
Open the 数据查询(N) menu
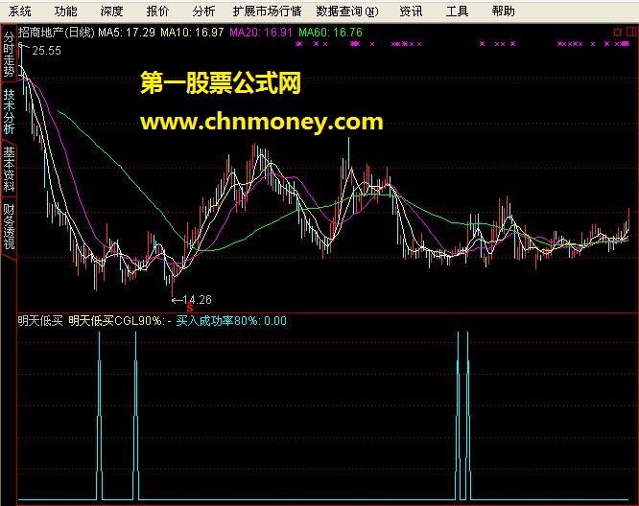tap(347, 11)
